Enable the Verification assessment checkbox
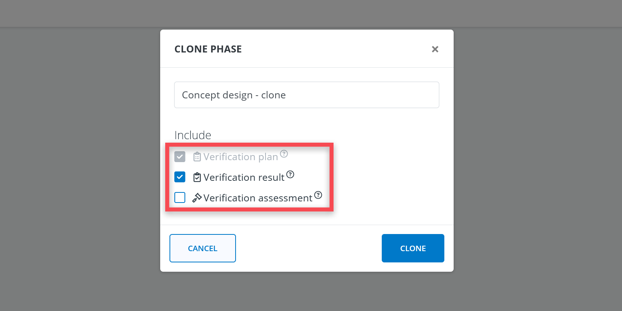This screenshot has height=311, width=622. [180, 197]
